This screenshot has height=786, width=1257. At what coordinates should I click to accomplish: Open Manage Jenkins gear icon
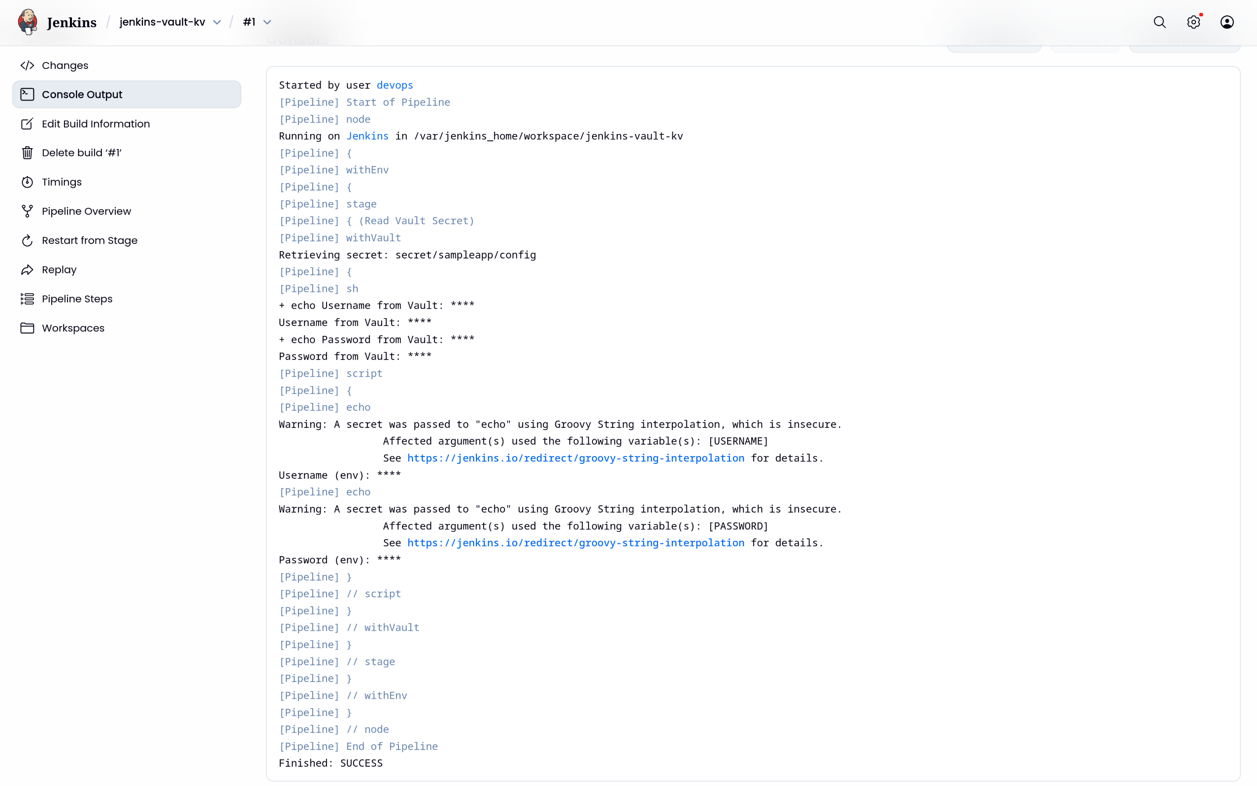click(1193, 22)
